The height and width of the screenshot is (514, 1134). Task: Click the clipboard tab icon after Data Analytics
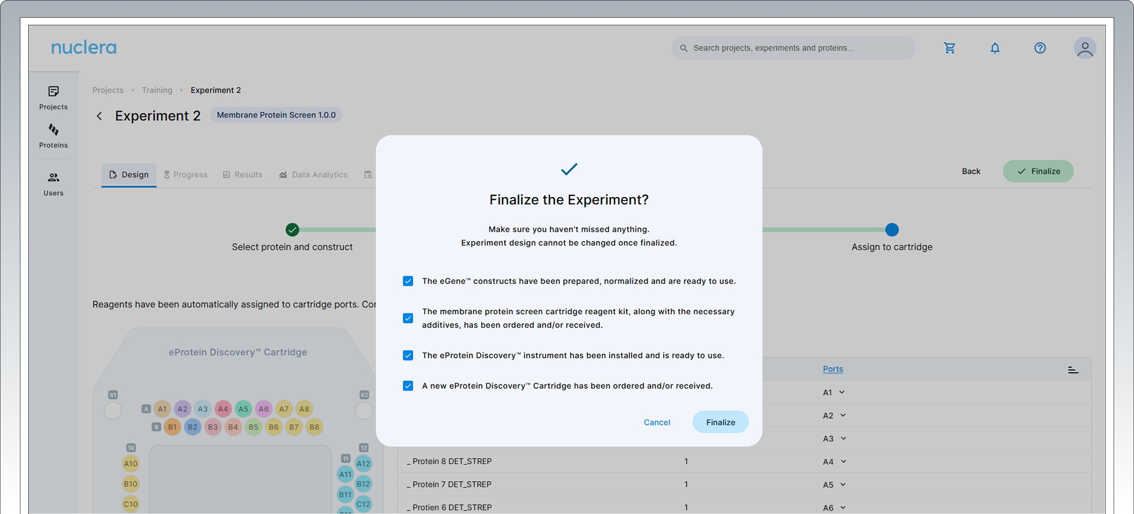[x=368, y=175]
